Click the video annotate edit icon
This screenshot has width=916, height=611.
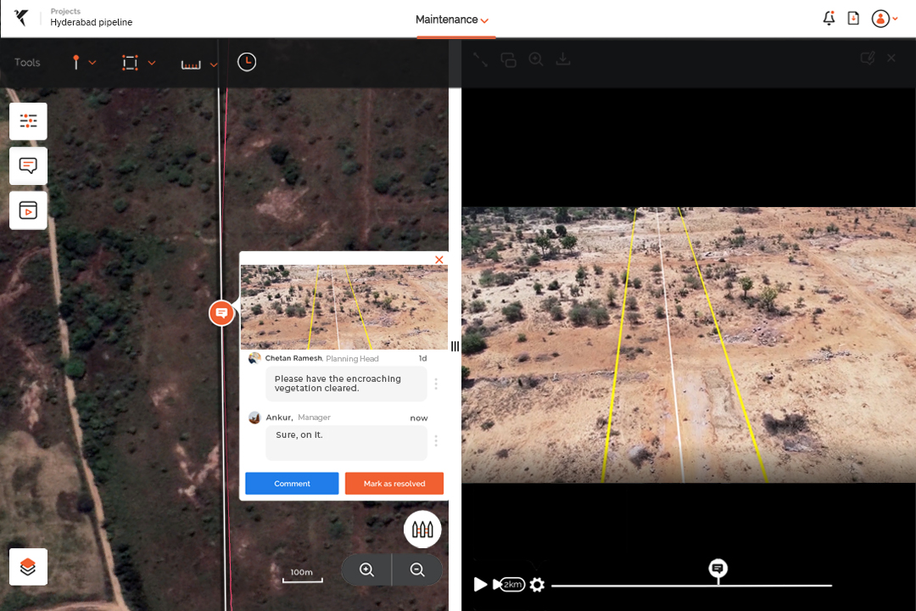868,58
